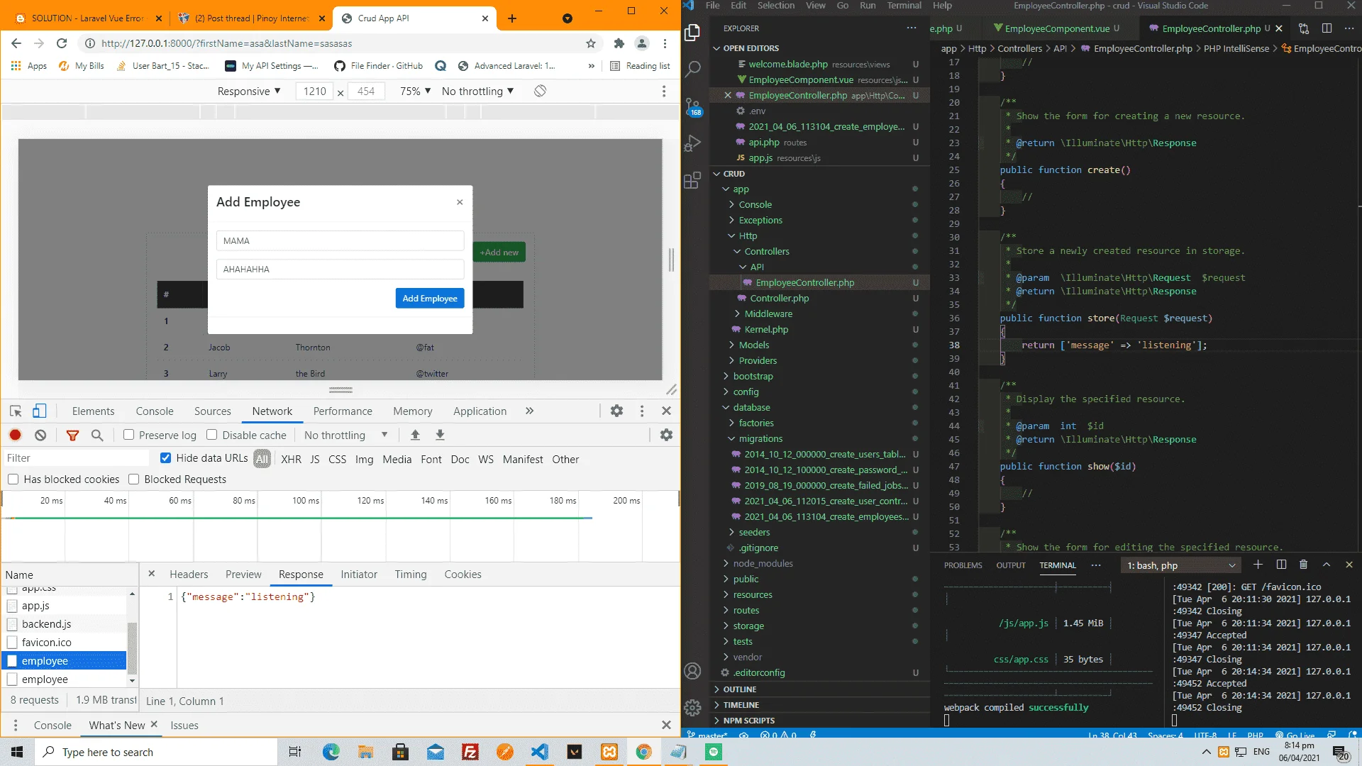Open terminal selector 1: bash, php
This screenshot has width=1362, height=766.
[1181, 565]
